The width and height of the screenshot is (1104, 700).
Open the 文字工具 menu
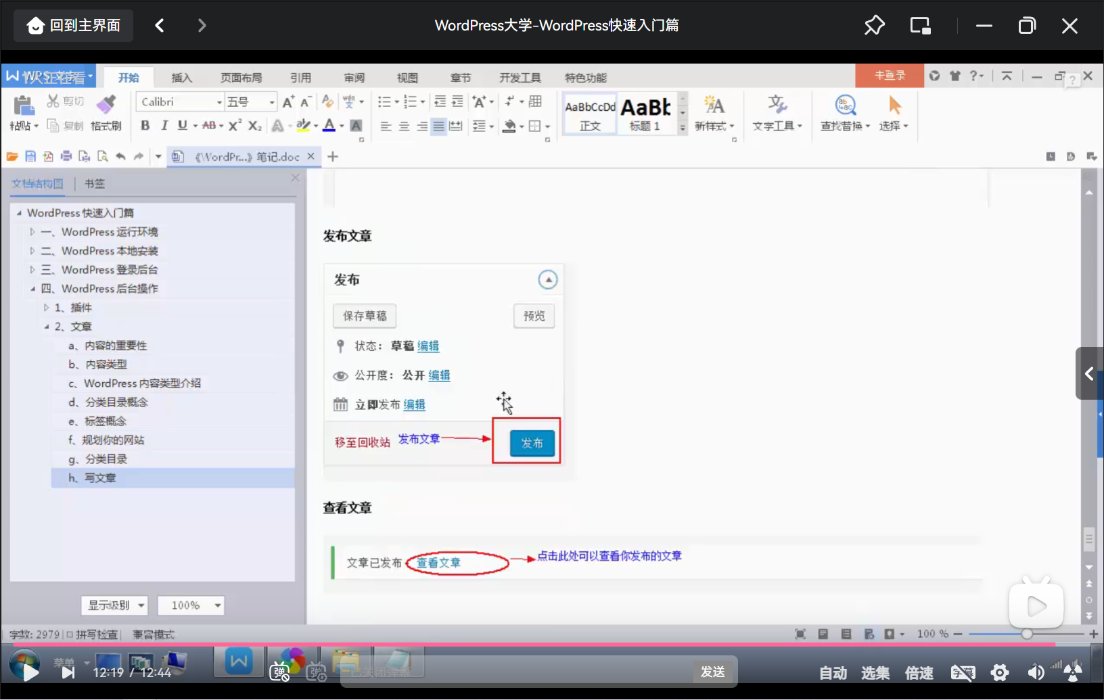777,114
